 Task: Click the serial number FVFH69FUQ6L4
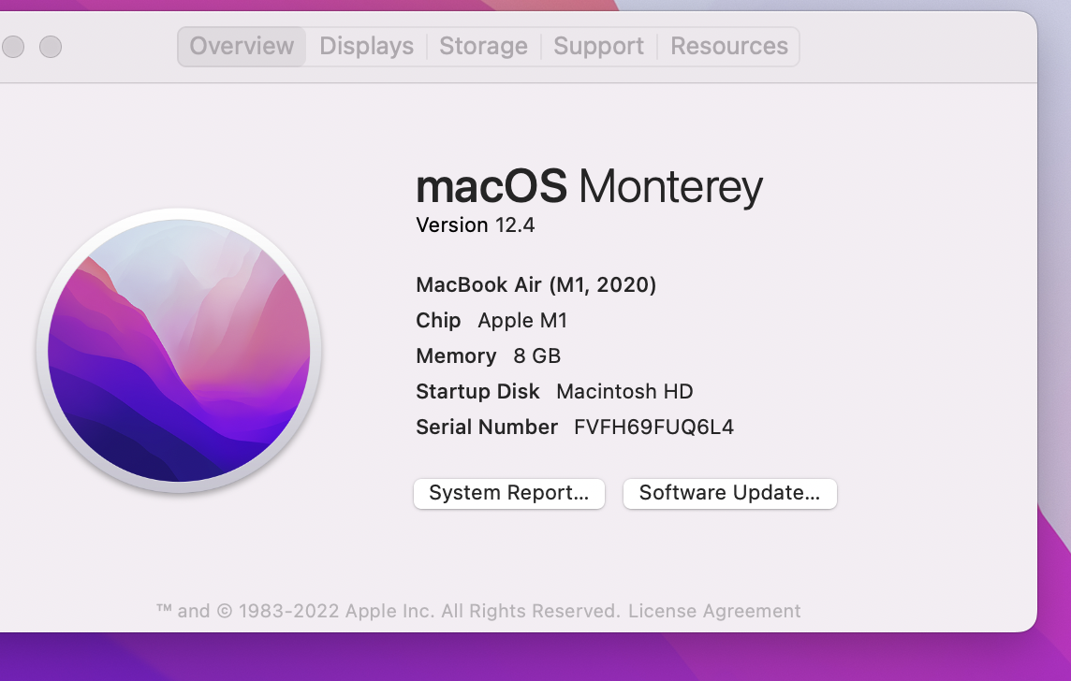pyautogui.click(x=653, y=427)
